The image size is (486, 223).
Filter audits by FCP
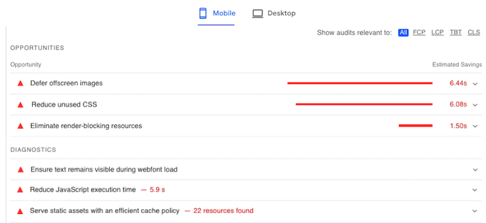[419, 33]
